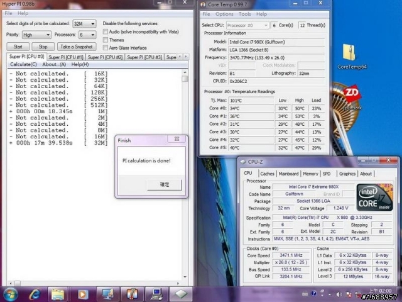This screenshot has height=302, width=402.
Task: Click horizontal scrollbar left arrow in Hyper PI
Action: pyautogui.click(x=11, y=283)
